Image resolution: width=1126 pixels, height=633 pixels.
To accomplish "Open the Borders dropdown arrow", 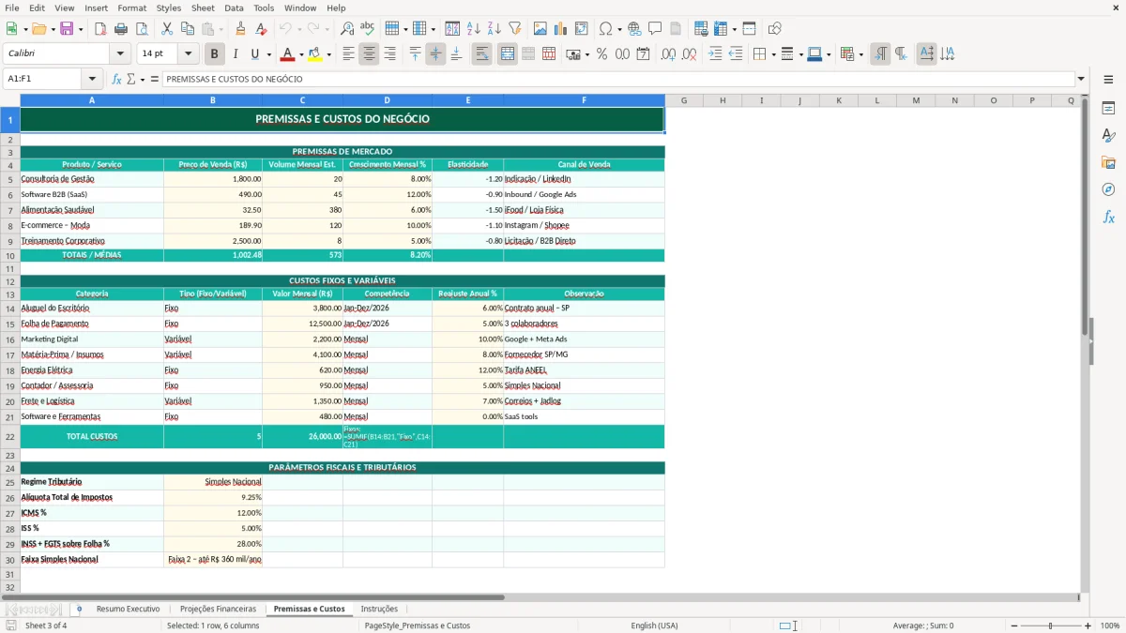I will coord(775,54).
